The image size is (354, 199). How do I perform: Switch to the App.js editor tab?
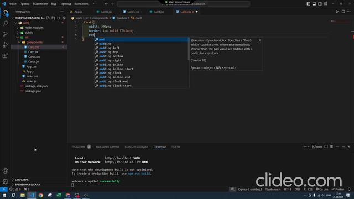(78, 12)
